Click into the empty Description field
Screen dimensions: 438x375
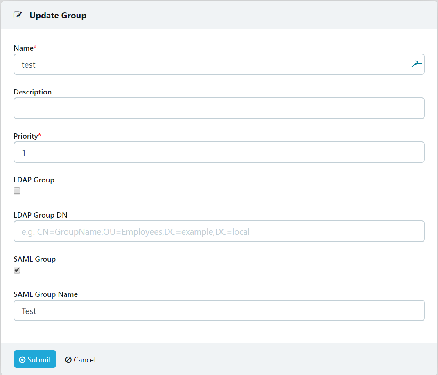(x=219, y=108)
